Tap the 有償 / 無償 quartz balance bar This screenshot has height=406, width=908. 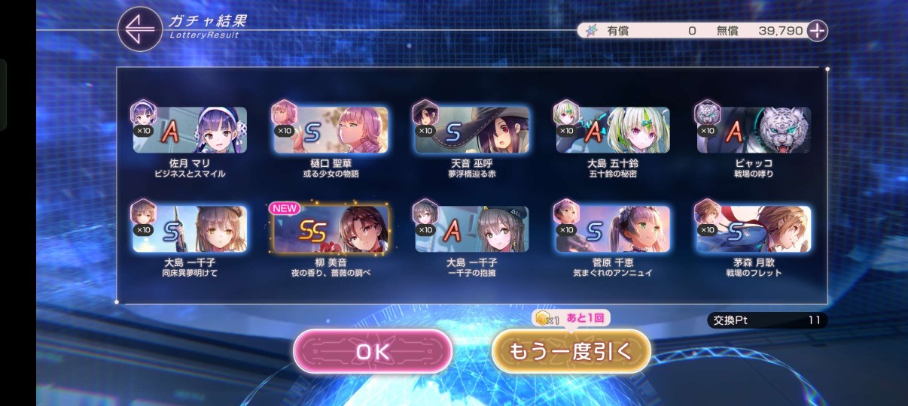pyautogui.click(x=691, y=31)
